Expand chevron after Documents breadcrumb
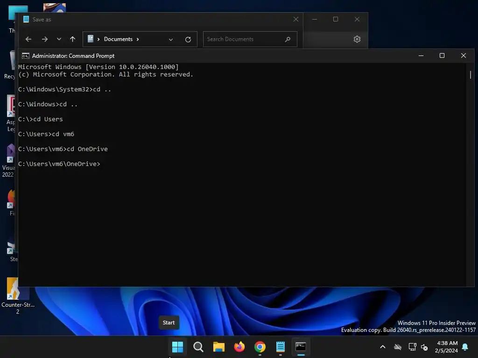478x358 pixels. click(138, 39)
